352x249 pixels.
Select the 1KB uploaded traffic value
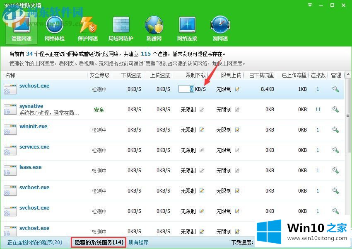click(x=302, y=89)
